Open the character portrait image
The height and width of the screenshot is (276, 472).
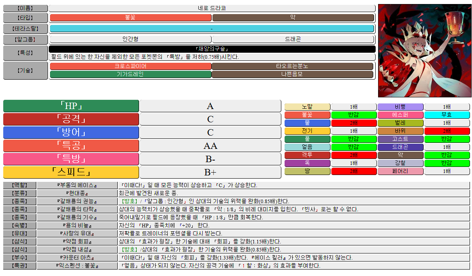pos(424,50)
